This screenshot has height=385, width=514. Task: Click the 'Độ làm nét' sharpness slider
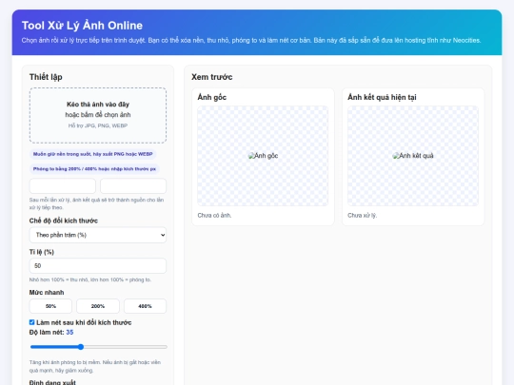(x=98, y=347)
